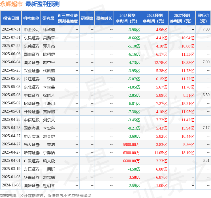Image resolution: width=211 pixels, height=198 pixels.
Task: Select the 5900.00万 profit forecast cell
Action: (131, 145)
